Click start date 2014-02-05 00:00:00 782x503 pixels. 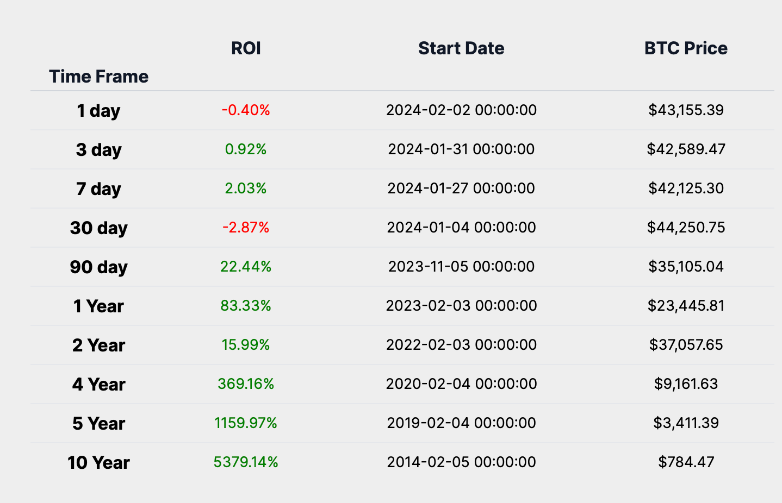pyautogui.click(x=461, y=462)
